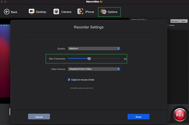This screenshot has width=189, height=125.
Task: Open the Quality dropdown showing Medium
Action: [94, 48]
